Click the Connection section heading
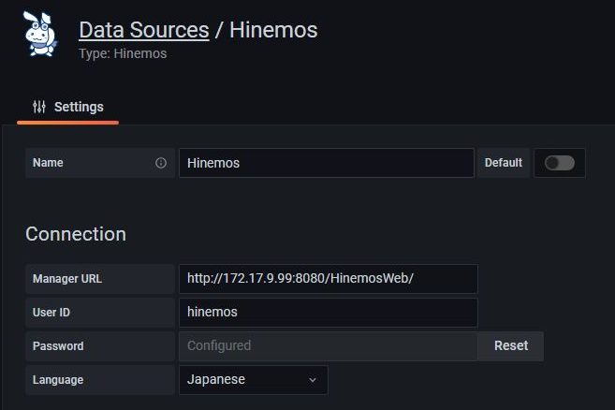 click(76, 234)
